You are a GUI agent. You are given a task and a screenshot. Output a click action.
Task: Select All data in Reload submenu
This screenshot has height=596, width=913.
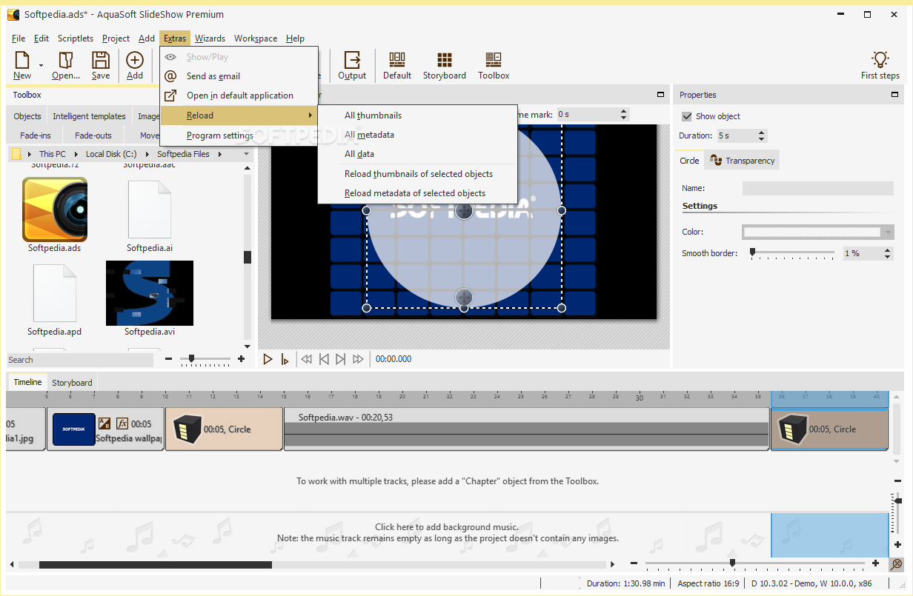tap(417, 154)
